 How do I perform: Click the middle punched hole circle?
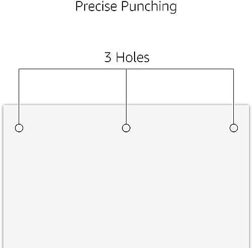point(126,128)
